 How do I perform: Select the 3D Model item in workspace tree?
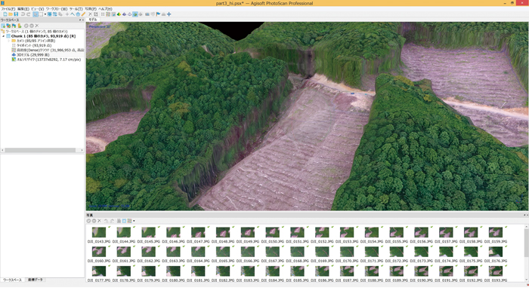pos(33,55)
